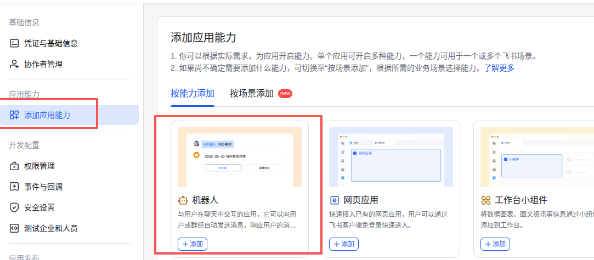Viewport: 594px width, 260px height.
Task: Click the 工作台小组件 card title
Action: pyautogui.click(x=521, y=200)
